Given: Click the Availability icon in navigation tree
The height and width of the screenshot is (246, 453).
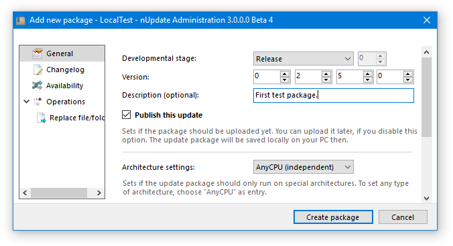Looking at the screenshot, I should pyautogui.click(x=38, y=86).
